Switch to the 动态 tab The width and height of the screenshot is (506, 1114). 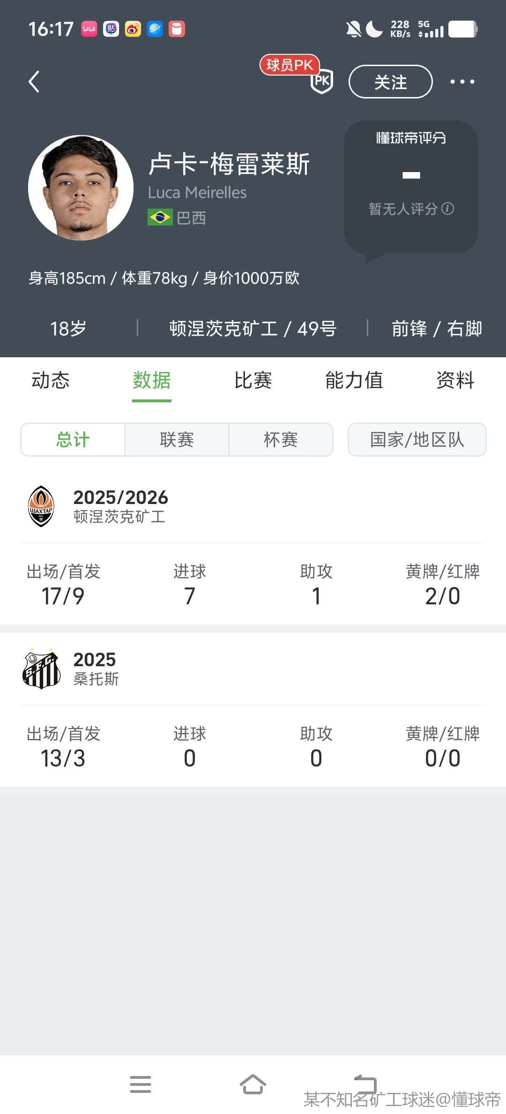click(x=51, y=380)
